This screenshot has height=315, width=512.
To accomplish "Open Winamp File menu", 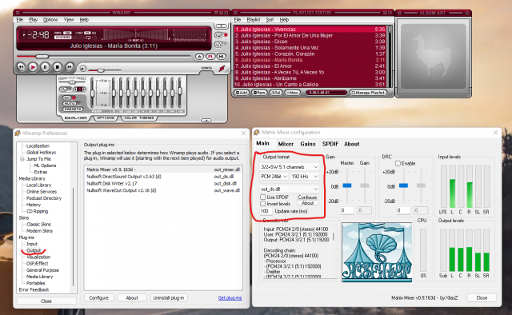I will pos(20,19).
